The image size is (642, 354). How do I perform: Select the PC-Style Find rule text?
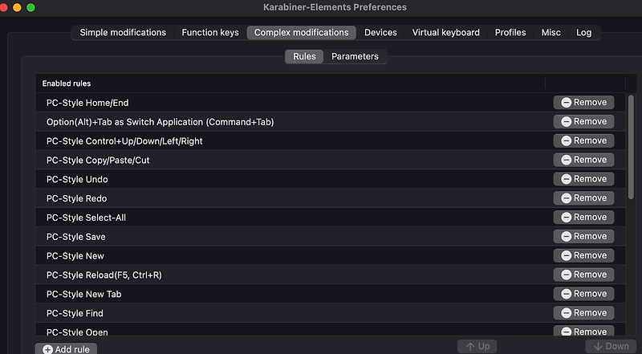[75, 313]
